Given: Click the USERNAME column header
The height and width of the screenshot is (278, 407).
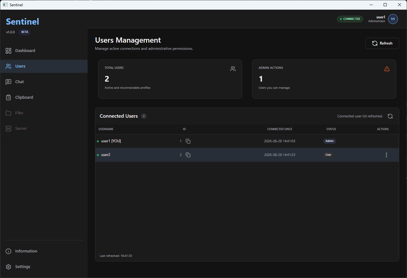Looking at the screenshot, I should pos(106,129).
